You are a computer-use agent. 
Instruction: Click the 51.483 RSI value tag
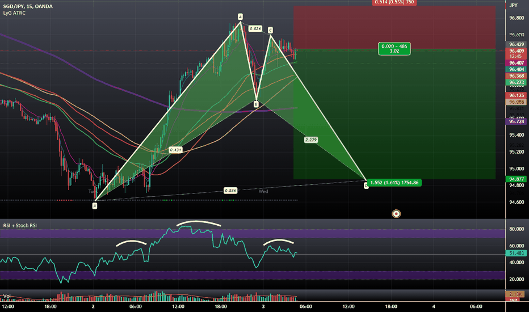tap(517, 253)
